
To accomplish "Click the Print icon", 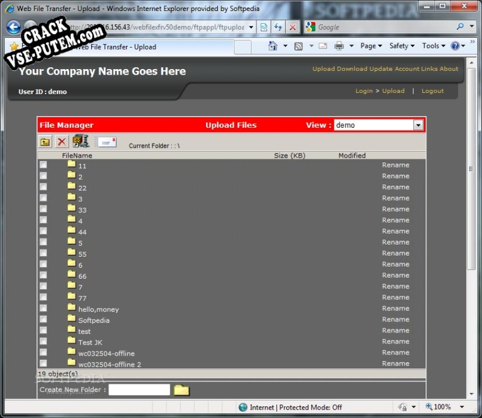I will point(339,46).
